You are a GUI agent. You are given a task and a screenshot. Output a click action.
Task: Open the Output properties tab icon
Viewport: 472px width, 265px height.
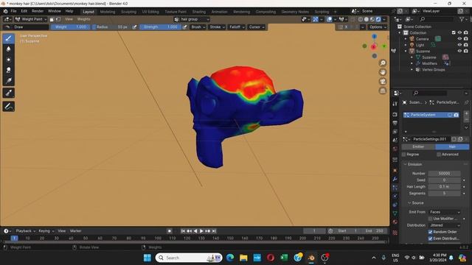pos(395,123)
